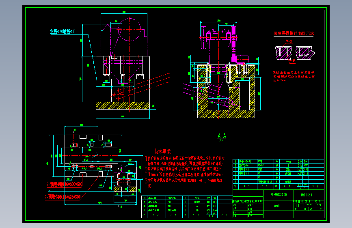This screenshot has width=352, height=228.
Task: Click the A-A section view label
Action: point(222,136)
